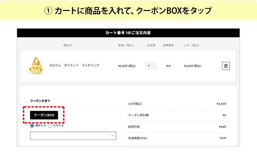Click the ¥0 coupon discount value
Image resolution: width=257 pixels, height=155 pixels.
[224, 115]
